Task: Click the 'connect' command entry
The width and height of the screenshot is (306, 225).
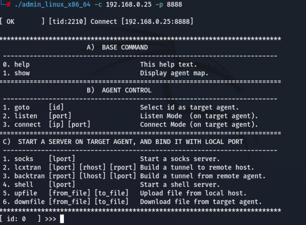Action: click(28, 124)
